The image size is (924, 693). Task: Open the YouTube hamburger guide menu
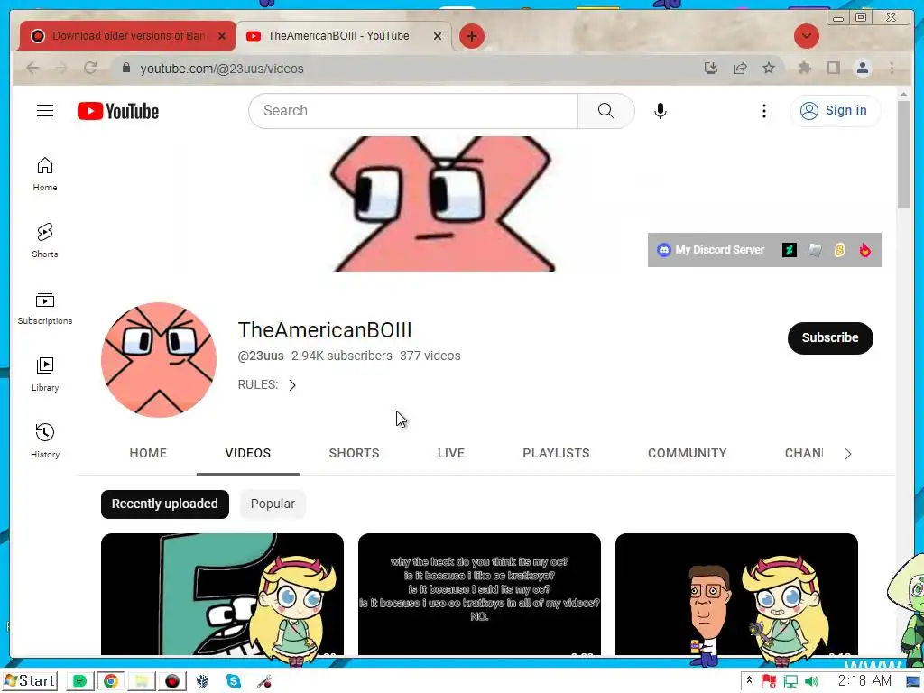point(45,111)
